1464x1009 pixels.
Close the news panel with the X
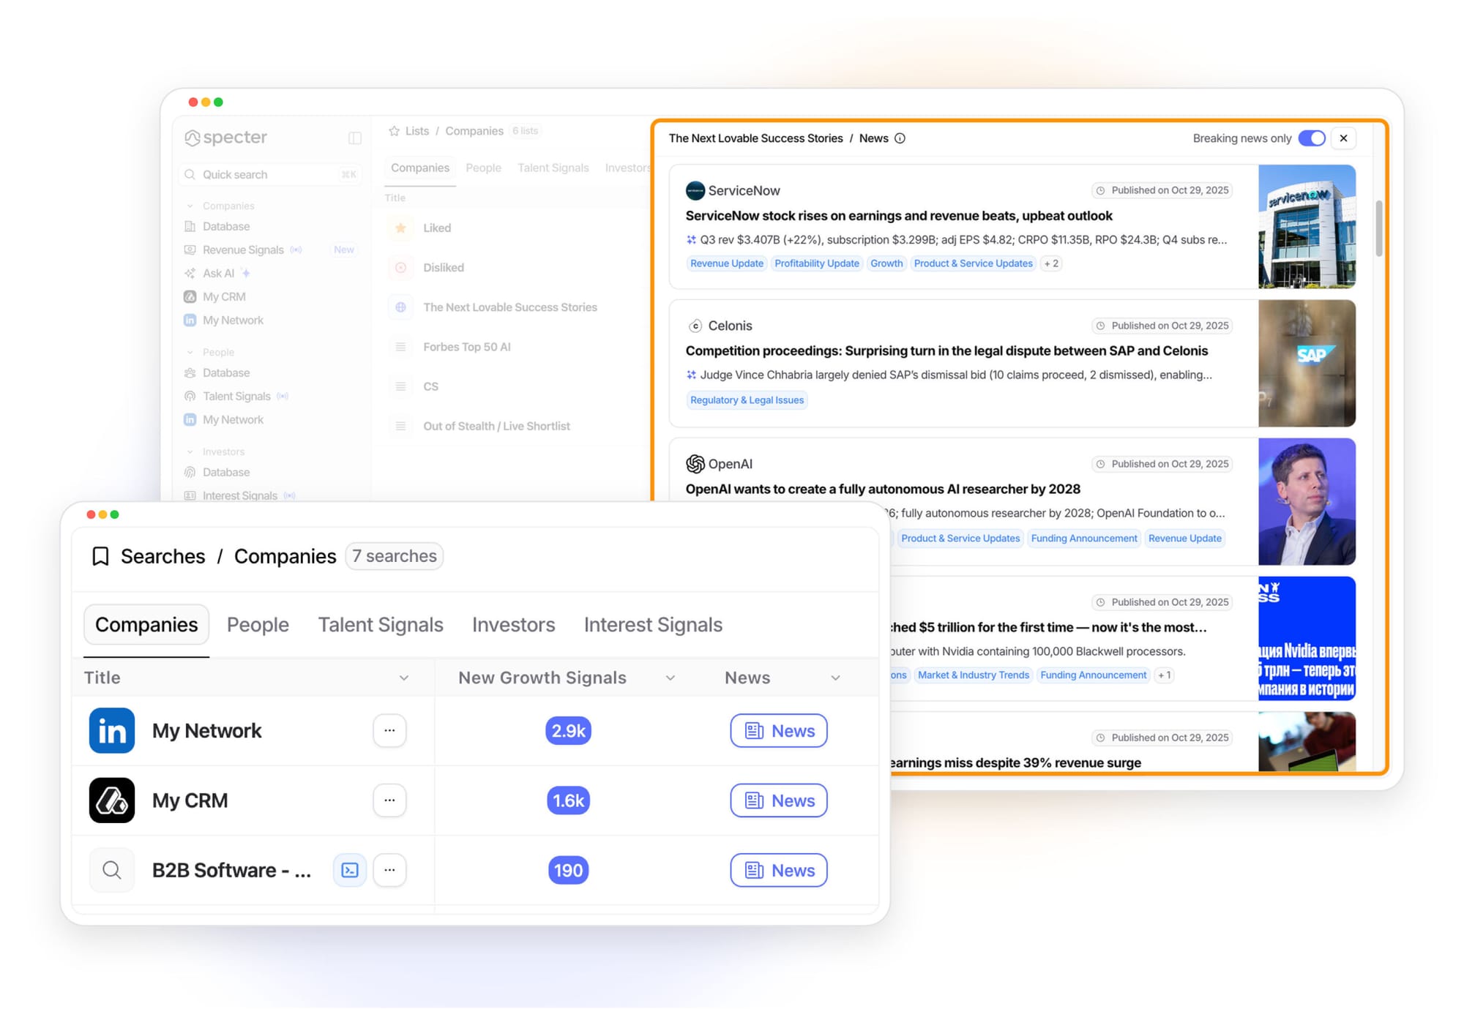pos(1343,138)
